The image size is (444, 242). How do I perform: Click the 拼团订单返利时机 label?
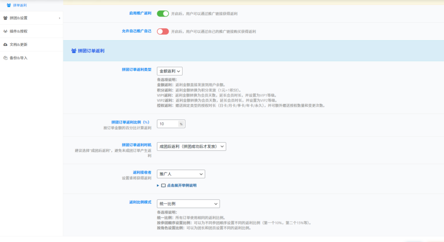pos(137,145)
